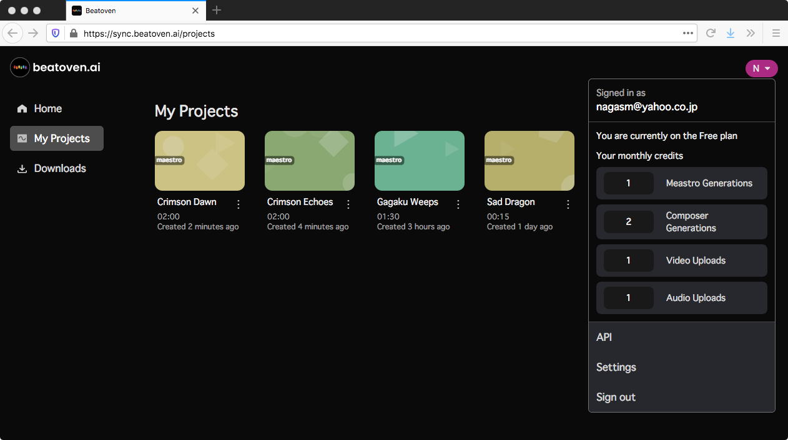
Task: Click the browser back button
Action: [12, 33]
